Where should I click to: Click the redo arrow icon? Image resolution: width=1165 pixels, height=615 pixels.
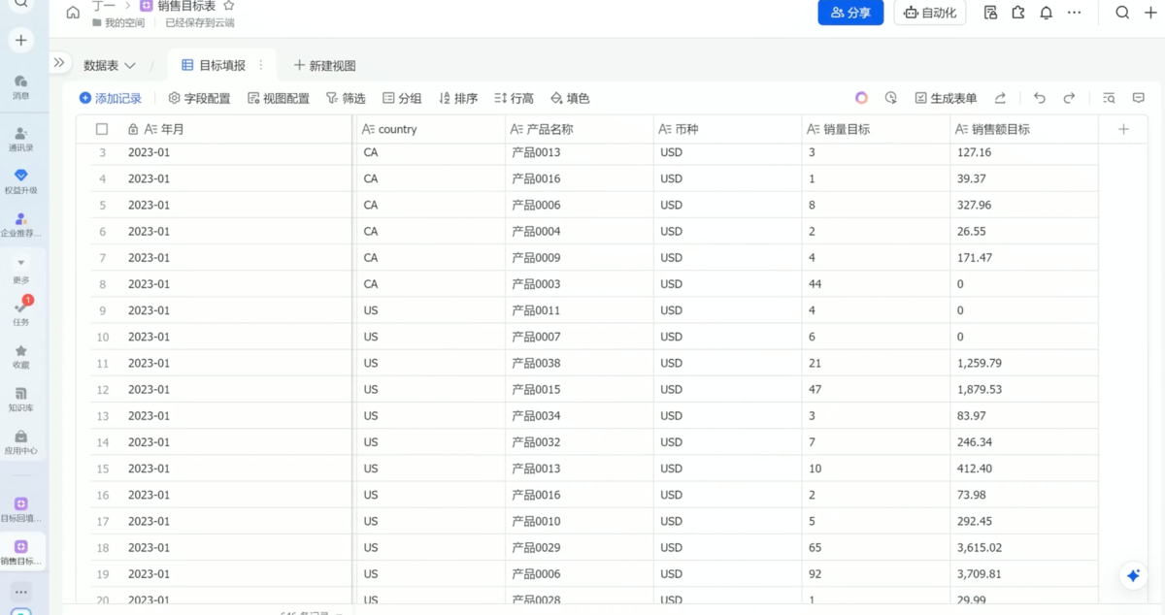pyautogui.click(x=1069, y=98)
